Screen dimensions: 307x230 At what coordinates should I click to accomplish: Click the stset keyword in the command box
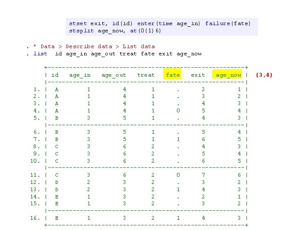78,24
